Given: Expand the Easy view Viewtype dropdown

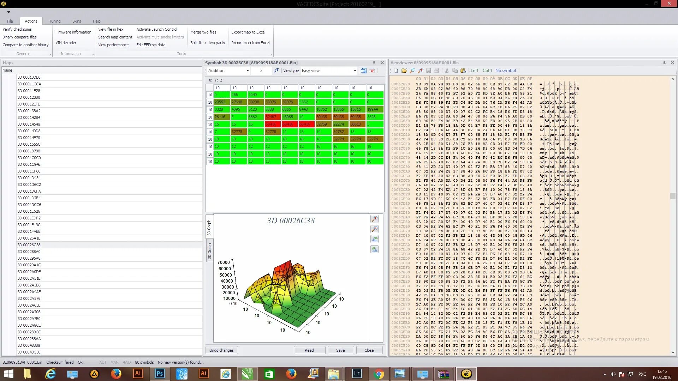Looking at the screenshot, I should (x=355, y=71).
